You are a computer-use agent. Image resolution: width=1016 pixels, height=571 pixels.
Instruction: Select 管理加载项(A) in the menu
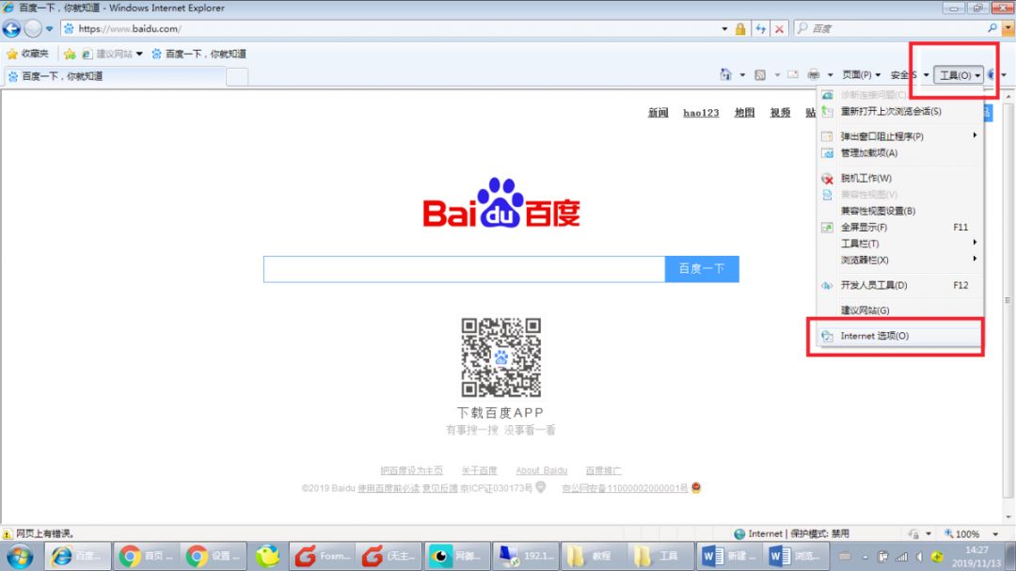[900, 153]
